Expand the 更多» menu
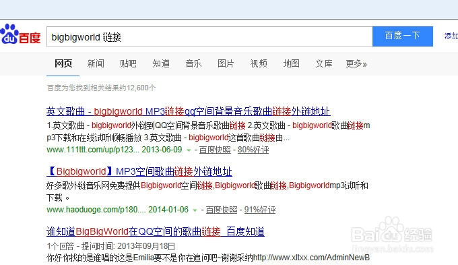 point(356,63)
